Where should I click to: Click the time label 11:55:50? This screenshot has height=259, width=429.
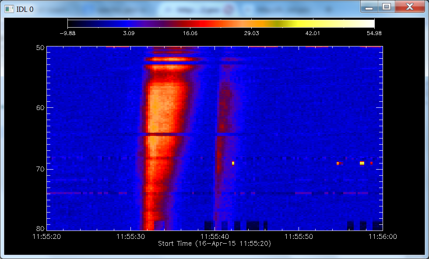coord(299,237)
